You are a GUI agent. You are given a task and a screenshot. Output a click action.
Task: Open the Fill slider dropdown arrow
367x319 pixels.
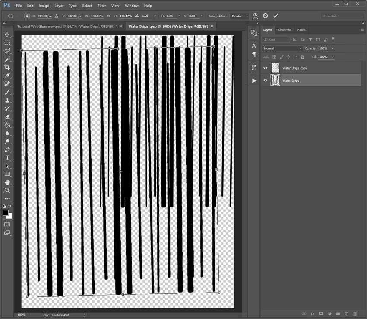click(332, 57)
